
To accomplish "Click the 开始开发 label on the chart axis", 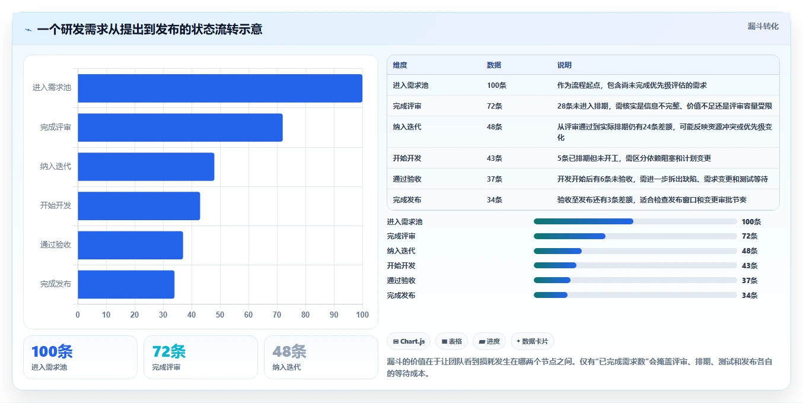I will tap(56, 205).
